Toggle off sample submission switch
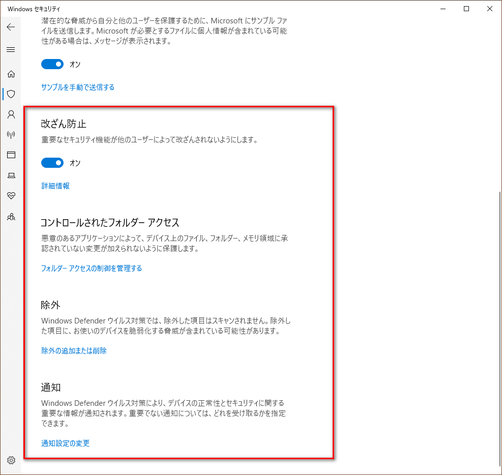Viewport: 502px width, 475px height. click(52, 64)
